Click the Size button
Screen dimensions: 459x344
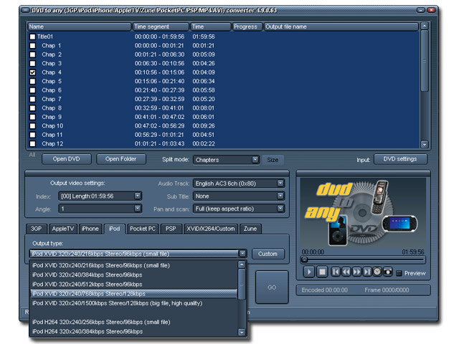pos(273,160)
